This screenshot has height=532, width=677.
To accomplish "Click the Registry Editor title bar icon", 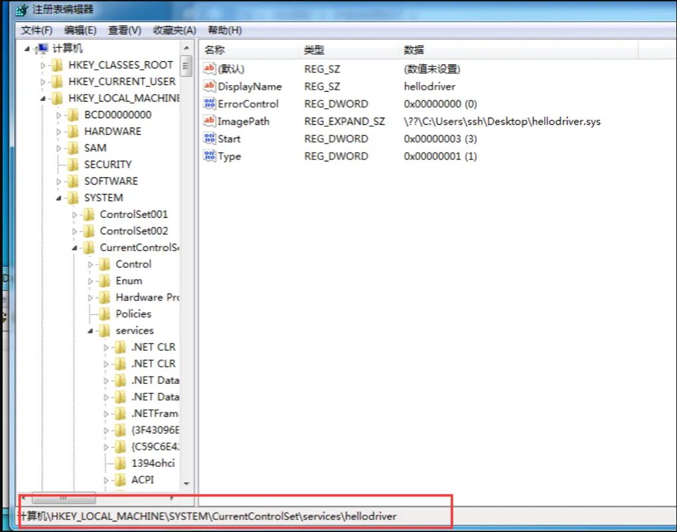I will (x=22, y=9).
